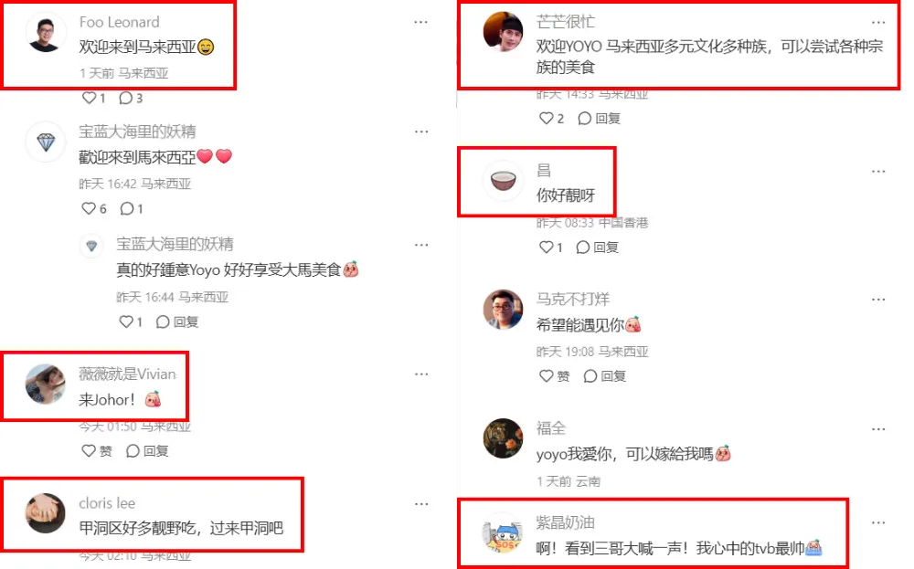Like the 来Johor comment by 薇薇就是Vivian
The width and height of the screenshot is (914, 569).
coord(89,451)
